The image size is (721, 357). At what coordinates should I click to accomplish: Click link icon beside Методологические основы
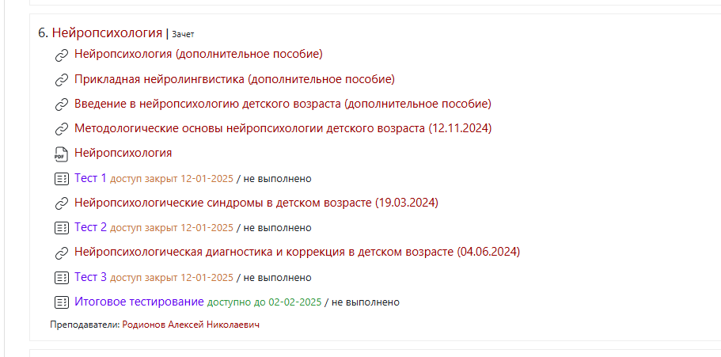[x=61, y=129]
